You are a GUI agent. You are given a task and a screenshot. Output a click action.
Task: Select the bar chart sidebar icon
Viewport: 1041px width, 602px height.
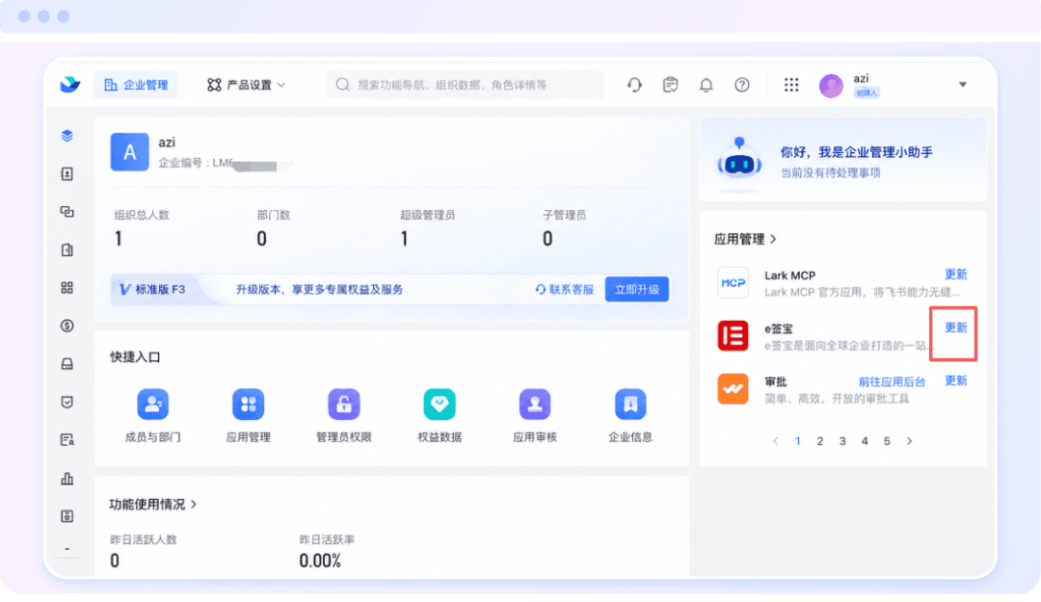pos(67,478)
